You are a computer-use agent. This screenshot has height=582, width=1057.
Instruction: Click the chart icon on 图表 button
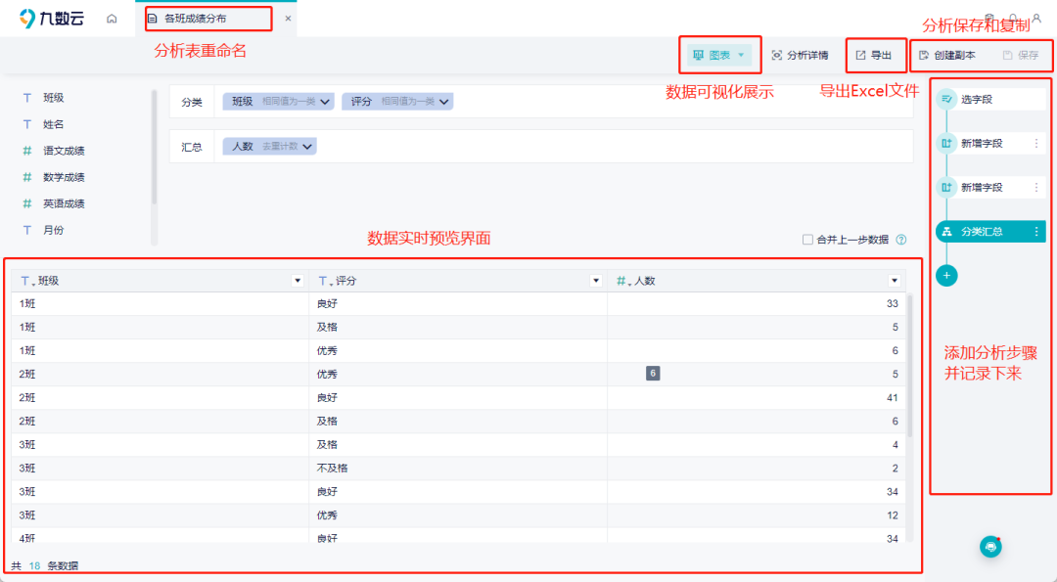[698, 56]
